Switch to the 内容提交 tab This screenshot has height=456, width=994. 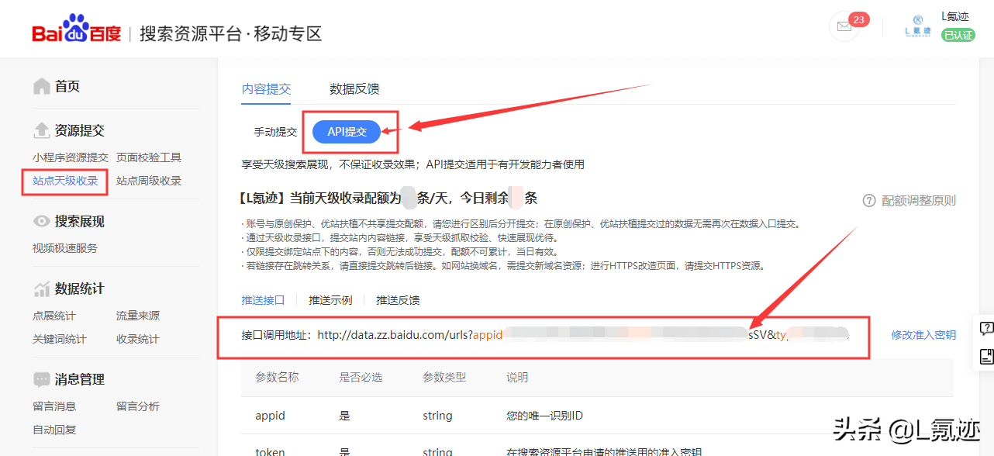tap(266, 89)
